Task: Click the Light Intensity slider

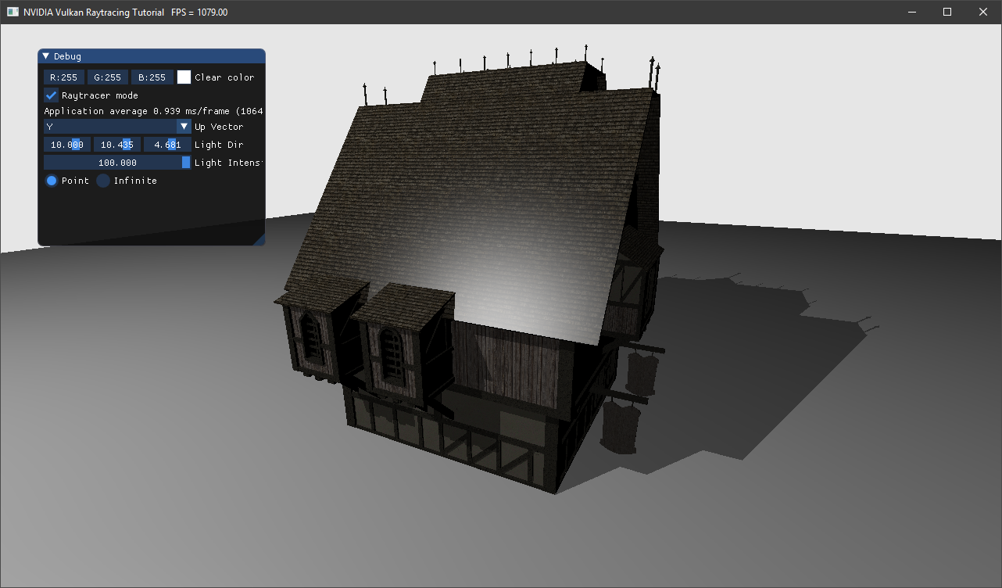Action: pos(117,163)
